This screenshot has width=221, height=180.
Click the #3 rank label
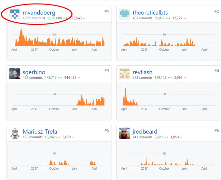(x=107, y=71)
